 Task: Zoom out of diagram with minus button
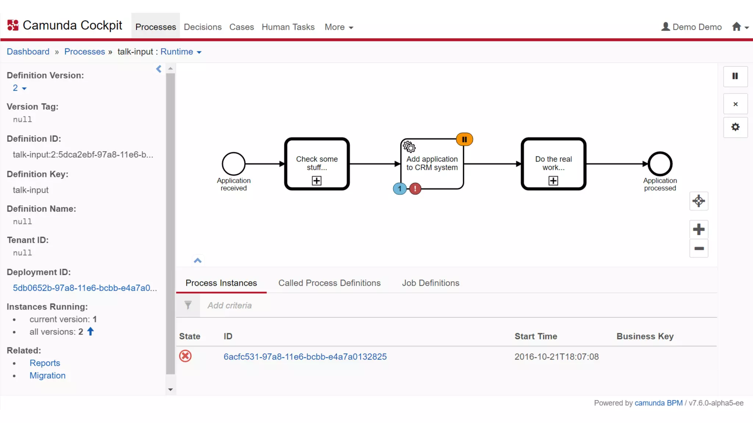coord(698,249)
